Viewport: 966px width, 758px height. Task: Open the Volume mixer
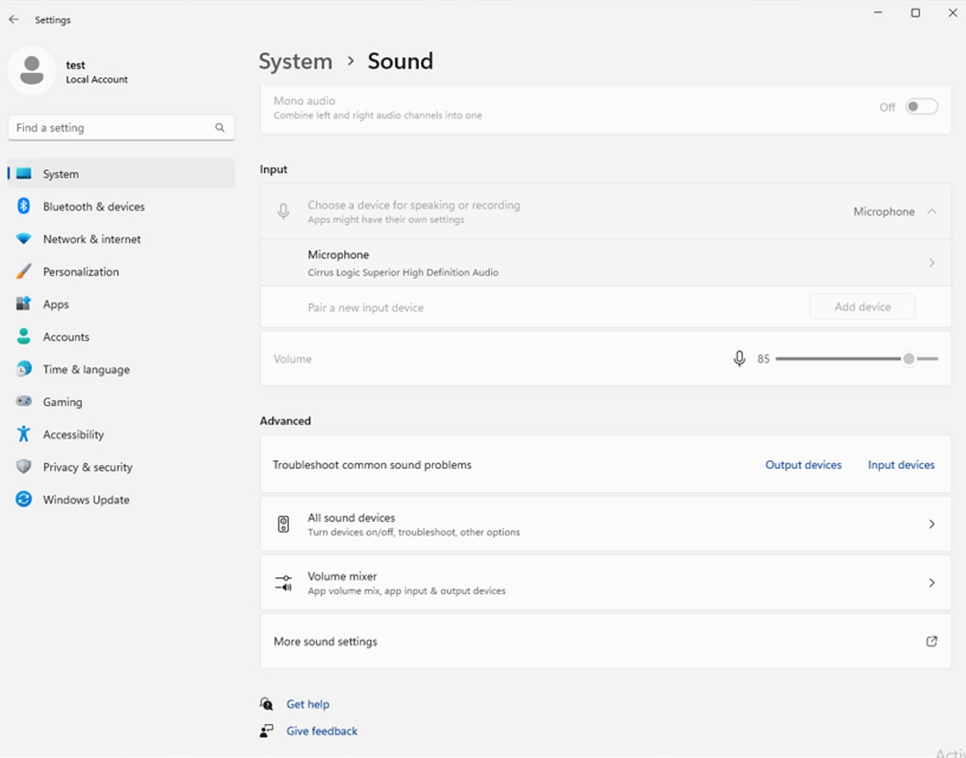point(606,582)
